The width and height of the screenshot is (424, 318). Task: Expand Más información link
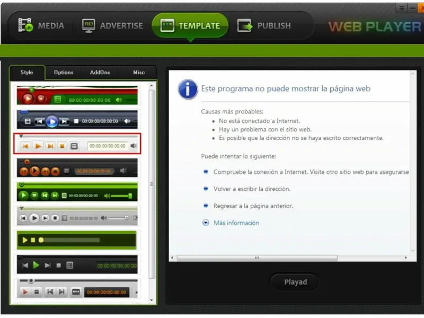click(236, 223)
